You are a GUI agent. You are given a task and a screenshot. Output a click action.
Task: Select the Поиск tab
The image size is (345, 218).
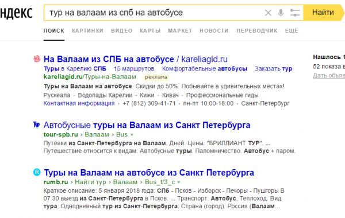[x=54, y=31]
